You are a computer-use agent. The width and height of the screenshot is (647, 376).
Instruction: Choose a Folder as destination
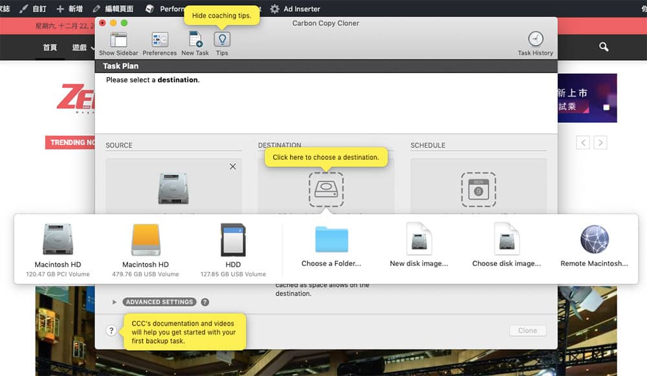[331, 247]
